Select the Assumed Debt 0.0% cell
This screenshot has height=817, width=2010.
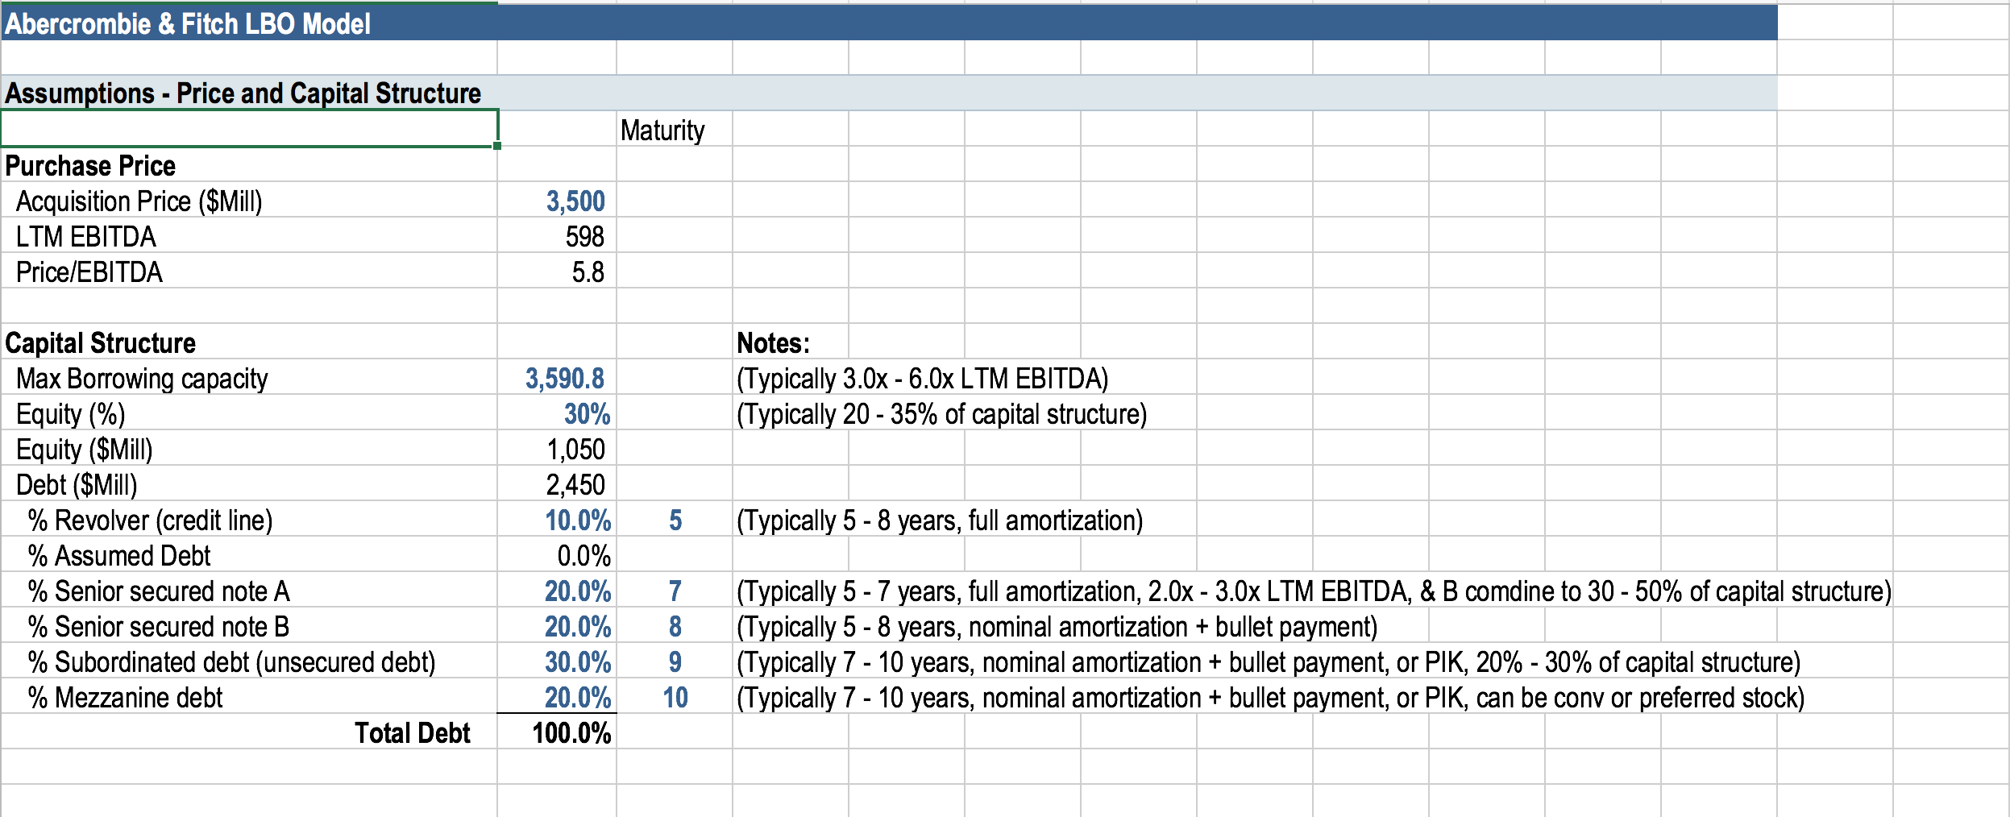[x=557, y=554]
